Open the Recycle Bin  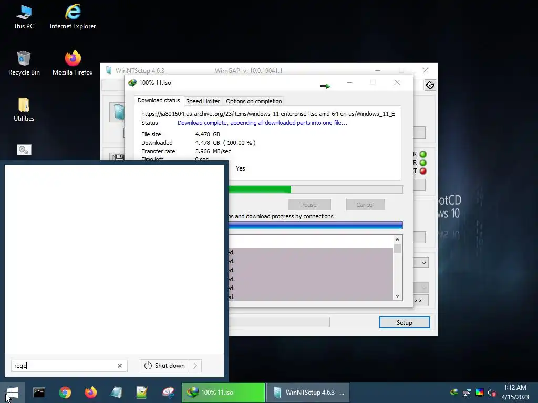tap(24, 63)
